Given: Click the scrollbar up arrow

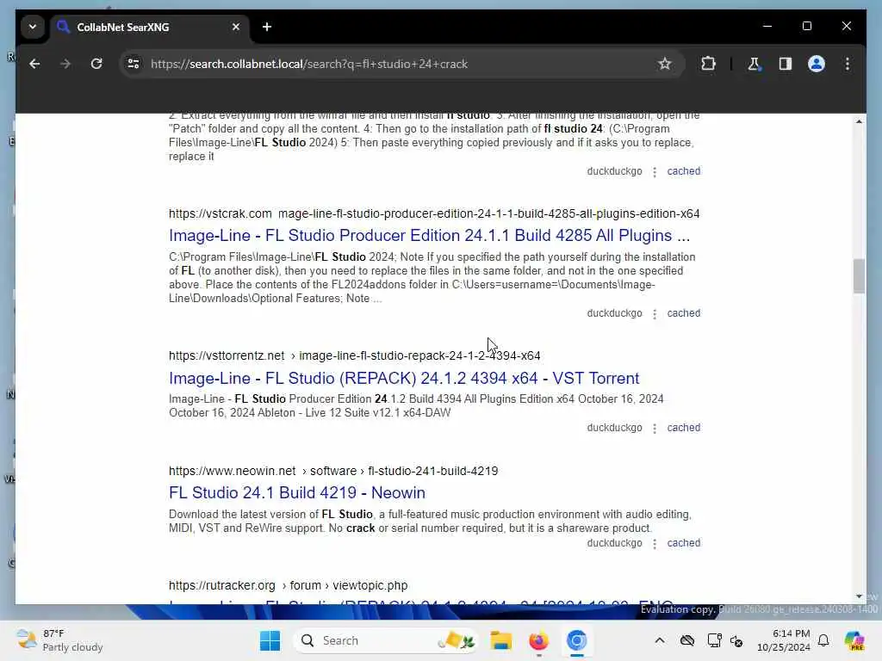Looking at the screenshot, I should (859, 121).
